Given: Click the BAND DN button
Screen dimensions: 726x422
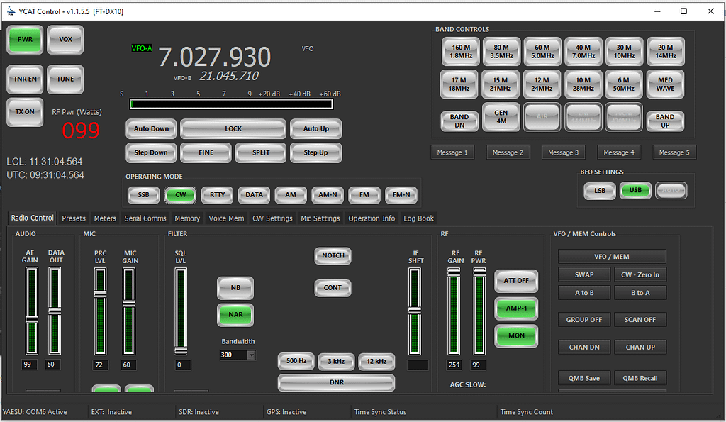Looking at the screenshot, I should point(459,121).
